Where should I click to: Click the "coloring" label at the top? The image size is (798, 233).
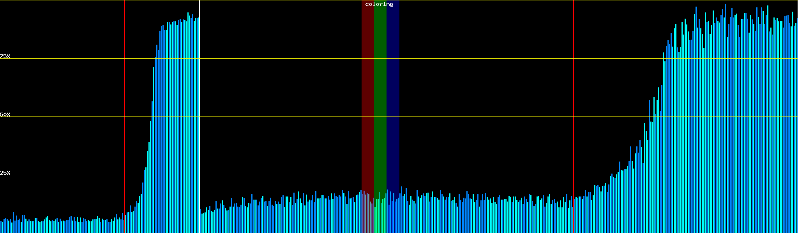coord(379,4)
